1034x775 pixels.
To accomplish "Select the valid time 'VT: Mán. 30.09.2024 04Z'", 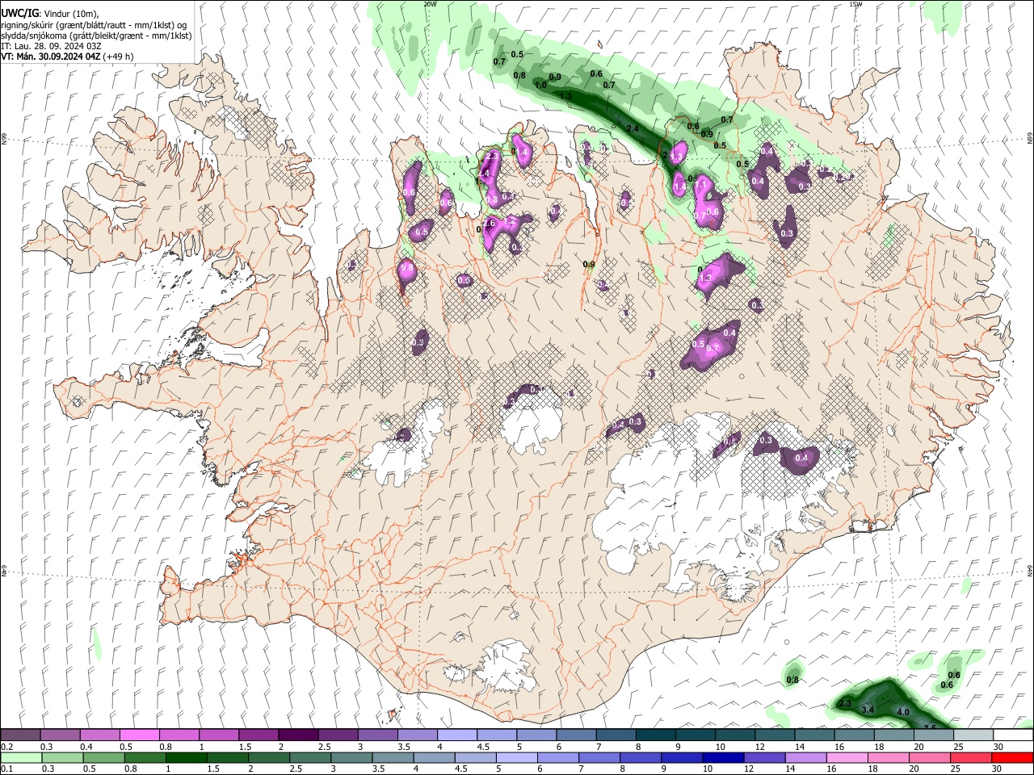I will [x=51, y=57].
